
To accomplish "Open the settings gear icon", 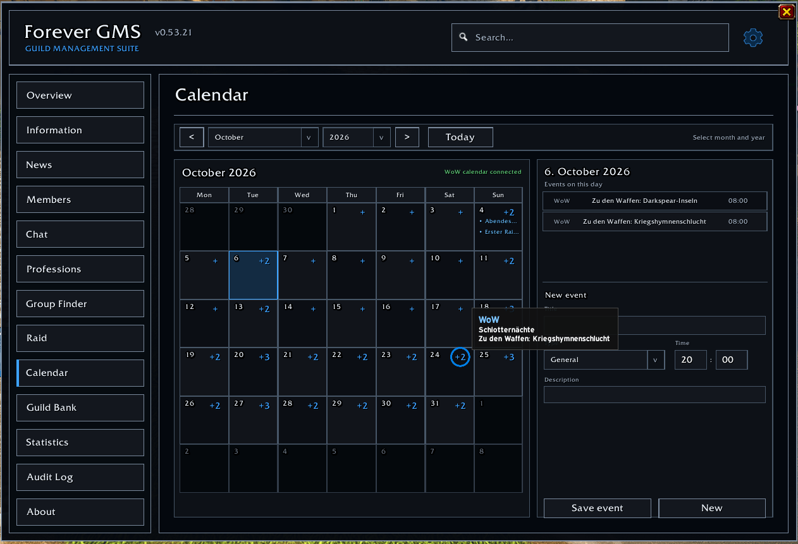I will 753,38.
